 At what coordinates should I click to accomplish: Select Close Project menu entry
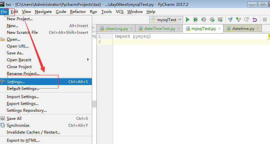point(46,67)
